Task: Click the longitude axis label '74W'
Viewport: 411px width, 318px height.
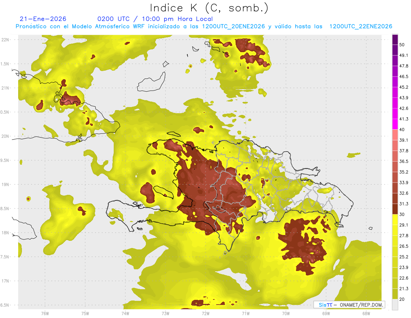Action: (x=125, y=314)
